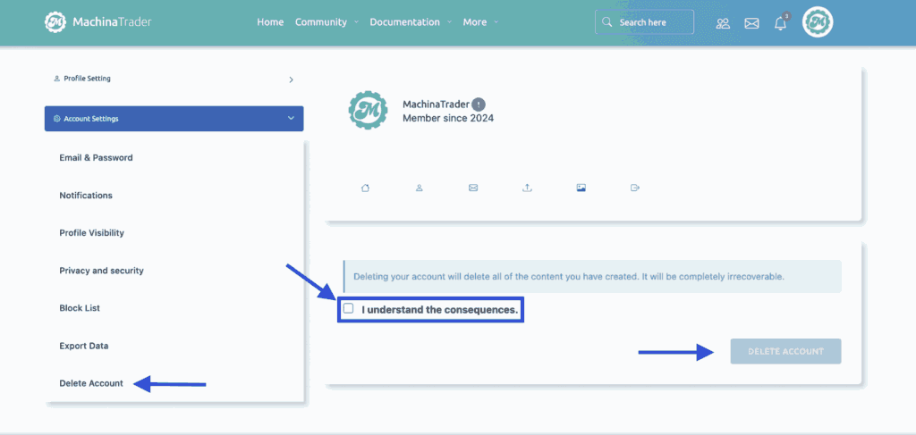Viewport: 916px width, 435px height.
Task: Click the upload icon in the profile card
Action: pos(527,188)
